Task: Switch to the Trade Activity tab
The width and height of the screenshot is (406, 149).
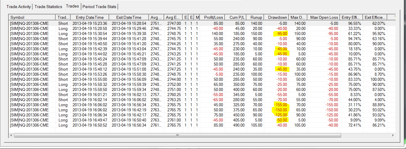Action: (x=19, y=7)
